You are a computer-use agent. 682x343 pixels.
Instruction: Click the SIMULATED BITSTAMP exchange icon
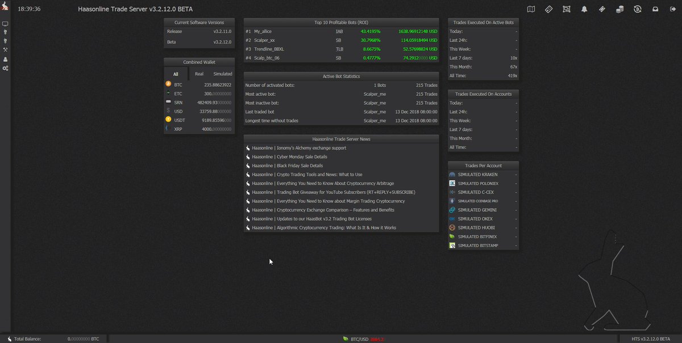pos(452,245)
